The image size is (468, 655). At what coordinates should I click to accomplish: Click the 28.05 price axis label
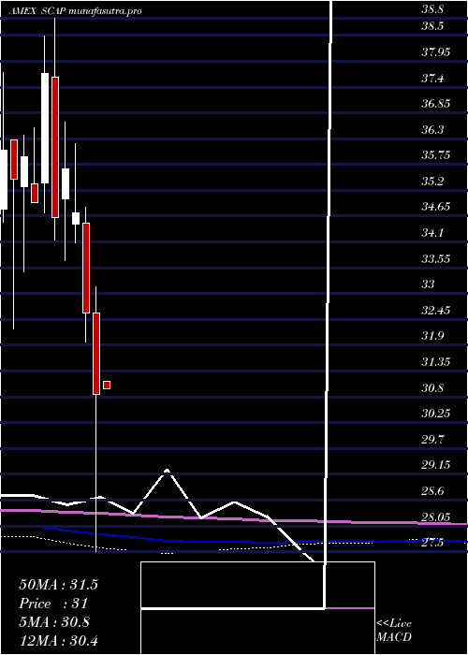(436, 517)
